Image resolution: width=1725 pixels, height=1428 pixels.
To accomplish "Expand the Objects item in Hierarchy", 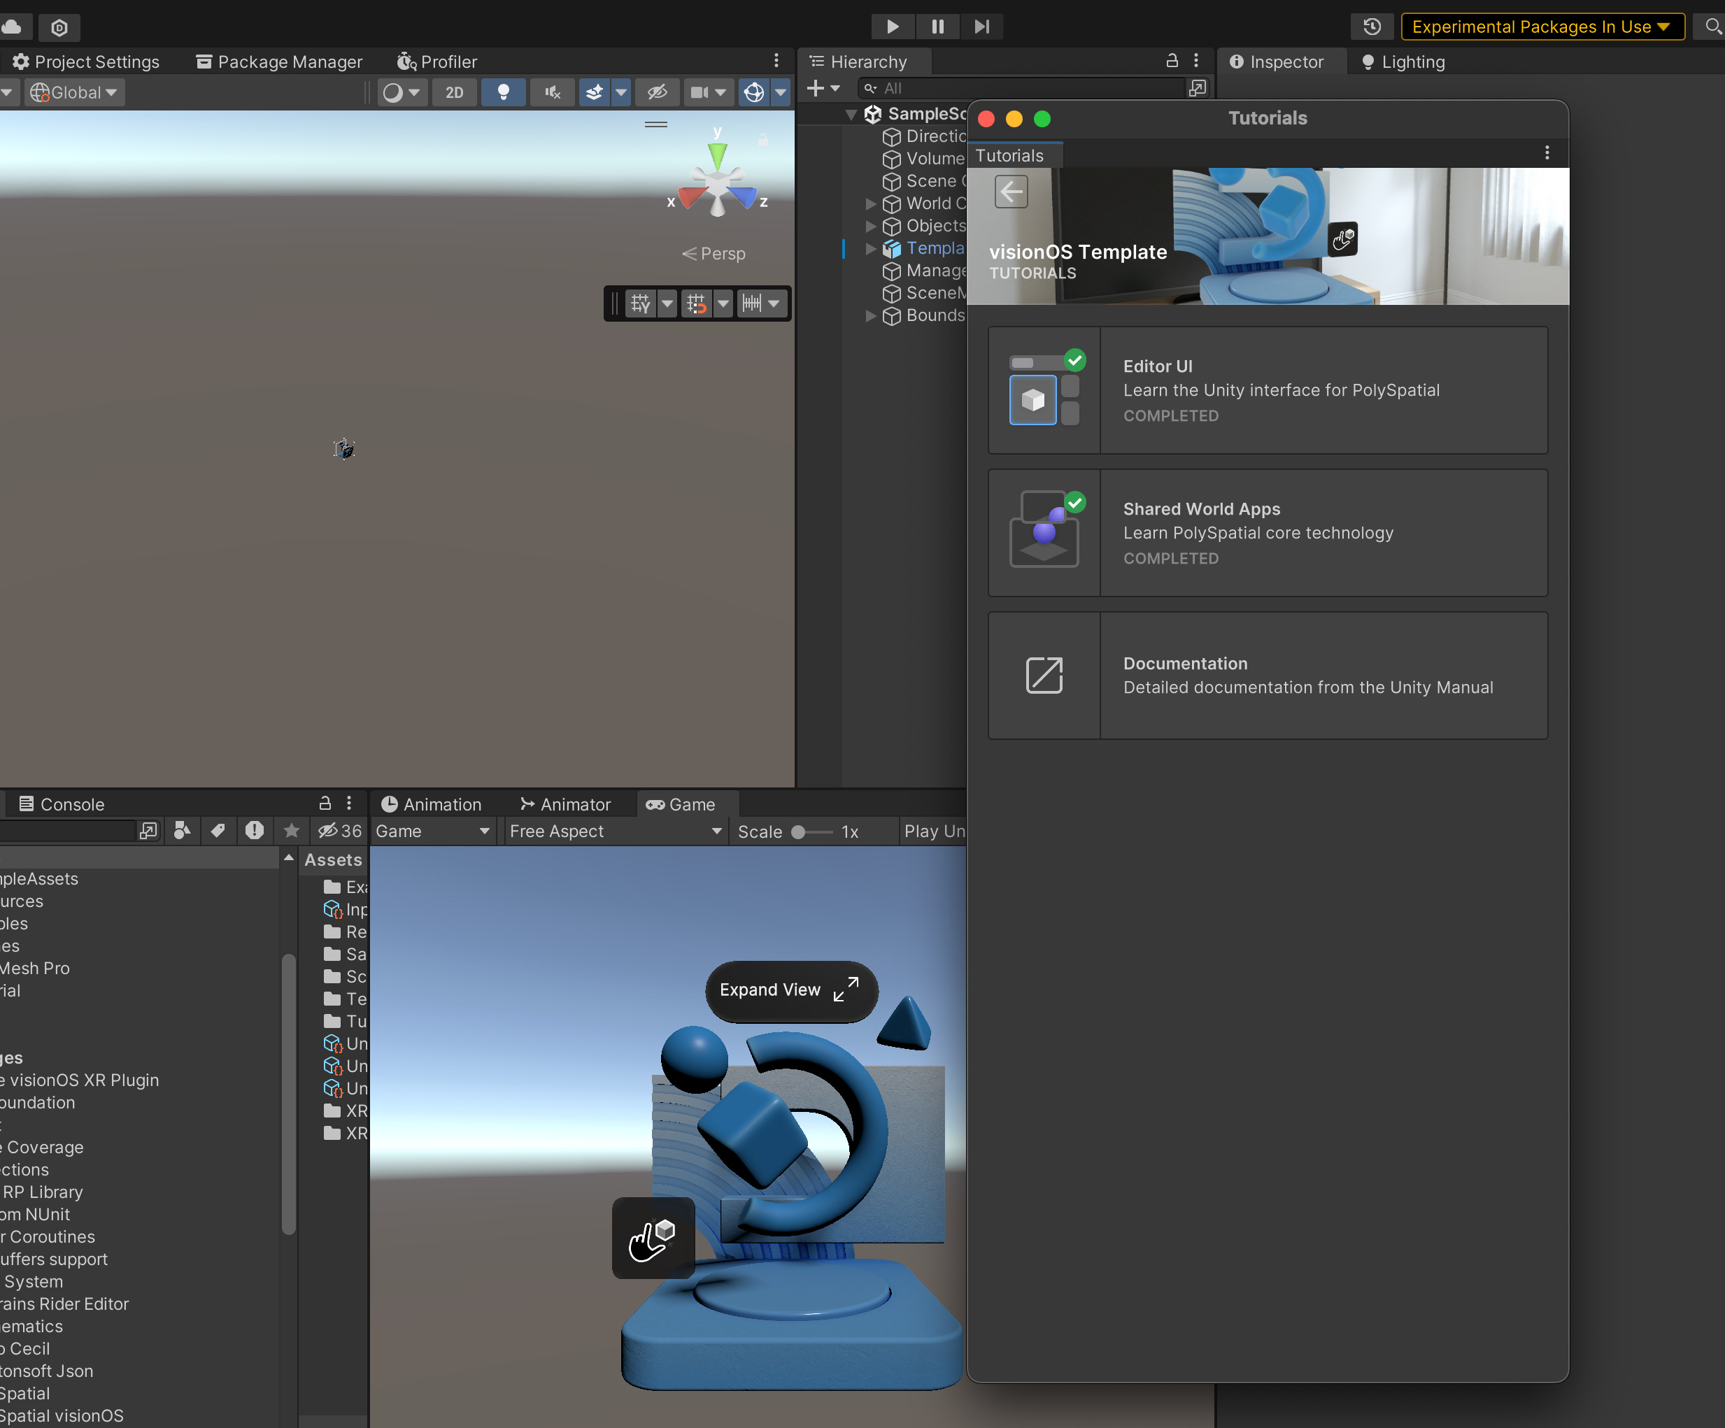I will pos(871,226).
